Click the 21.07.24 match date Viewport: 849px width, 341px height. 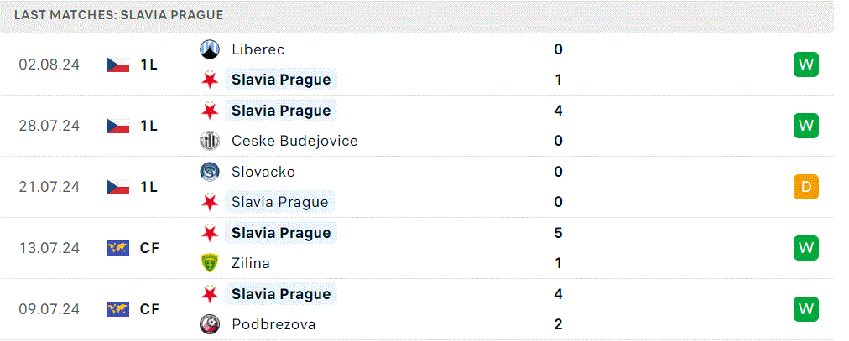(49, 187)
